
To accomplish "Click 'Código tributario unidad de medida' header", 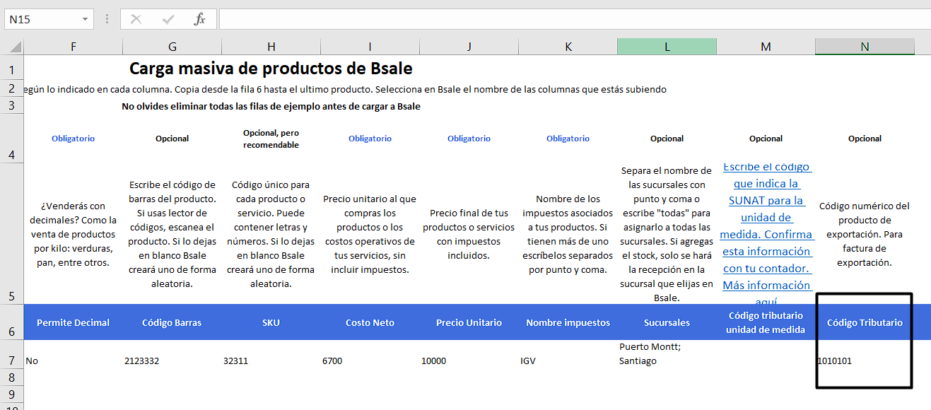I will coord(766,322).
